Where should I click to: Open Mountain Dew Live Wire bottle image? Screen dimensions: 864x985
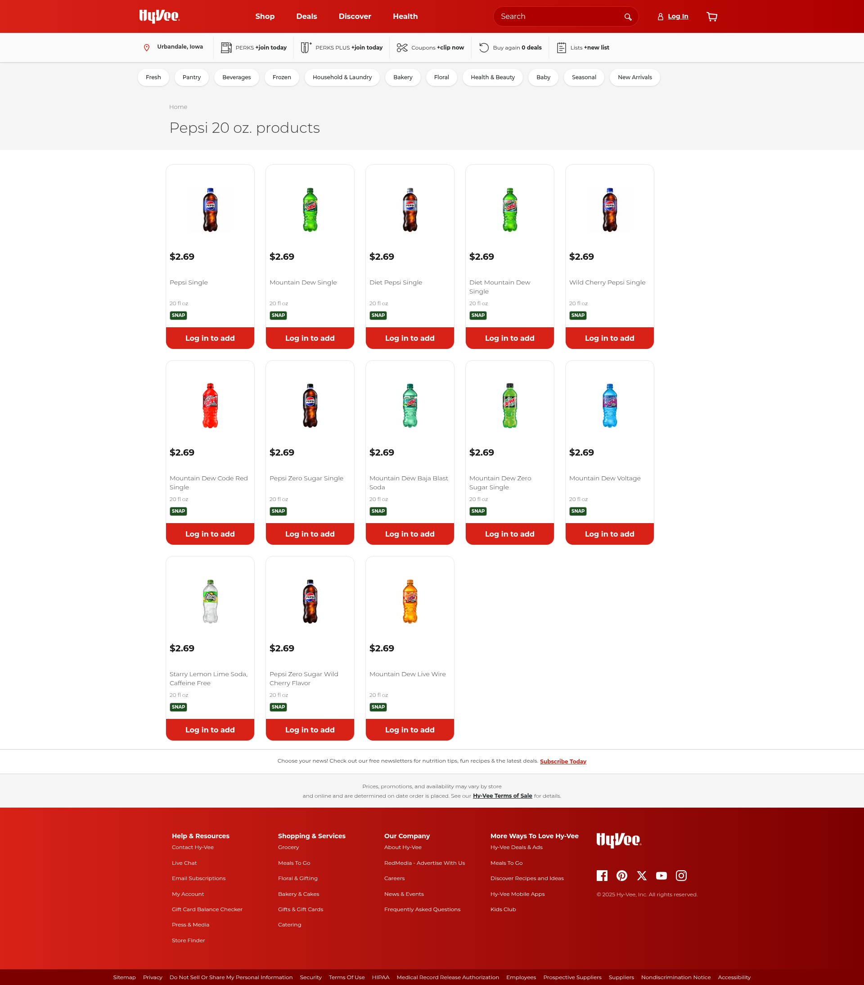tap(410, 601)
